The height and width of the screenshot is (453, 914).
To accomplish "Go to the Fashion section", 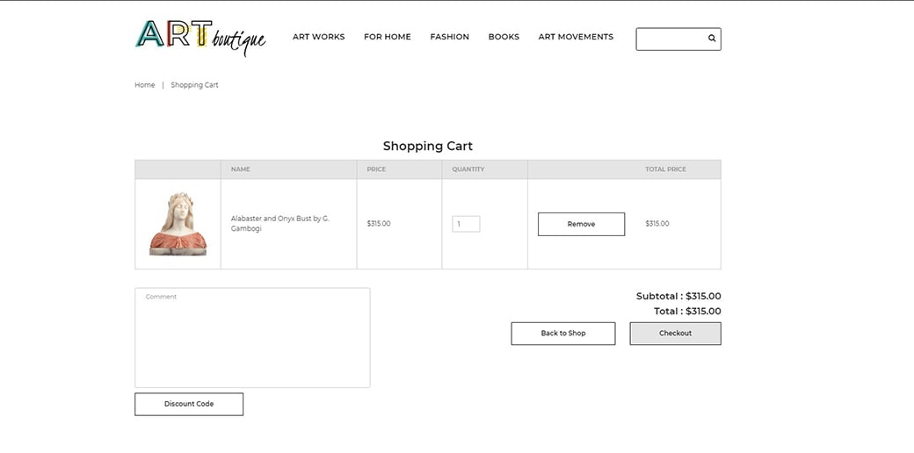I will 449,37.
